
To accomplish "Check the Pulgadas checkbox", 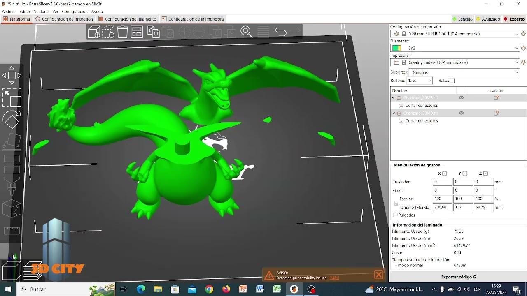I will point(395,215).
